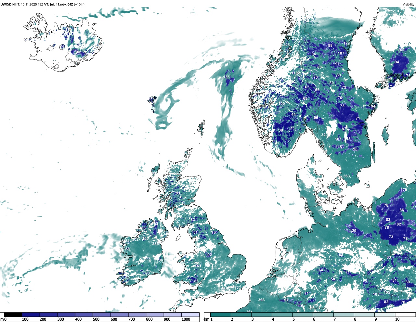Click the '92' value over northern England

[210, 255]
